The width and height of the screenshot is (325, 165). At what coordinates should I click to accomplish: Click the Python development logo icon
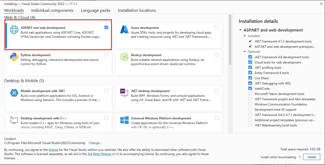[14, 57]
